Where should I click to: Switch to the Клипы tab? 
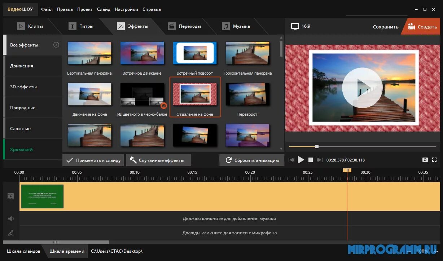click(x=30, y=26)
